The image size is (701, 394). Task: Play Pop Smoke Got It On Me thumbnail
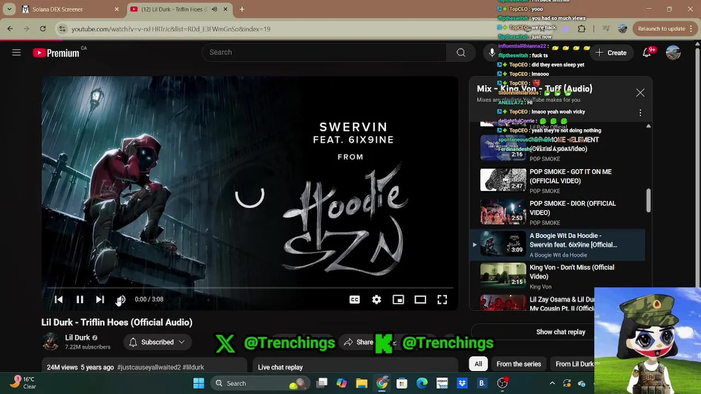pos(503,179)
